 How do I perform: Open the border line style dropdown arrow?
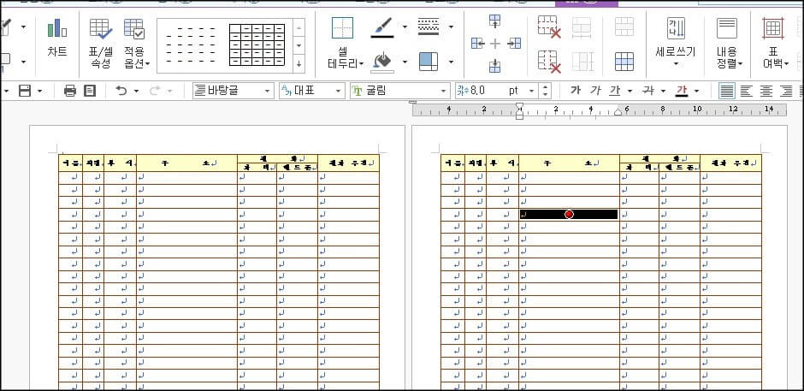point(451,27)
